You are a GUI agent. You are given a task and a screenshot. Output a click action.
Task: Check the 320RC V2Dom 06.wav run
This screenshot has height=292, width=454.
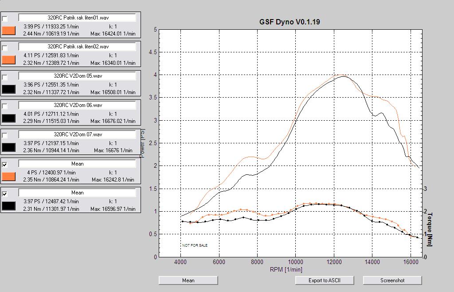pyautogui.click(x=5, y=107)
